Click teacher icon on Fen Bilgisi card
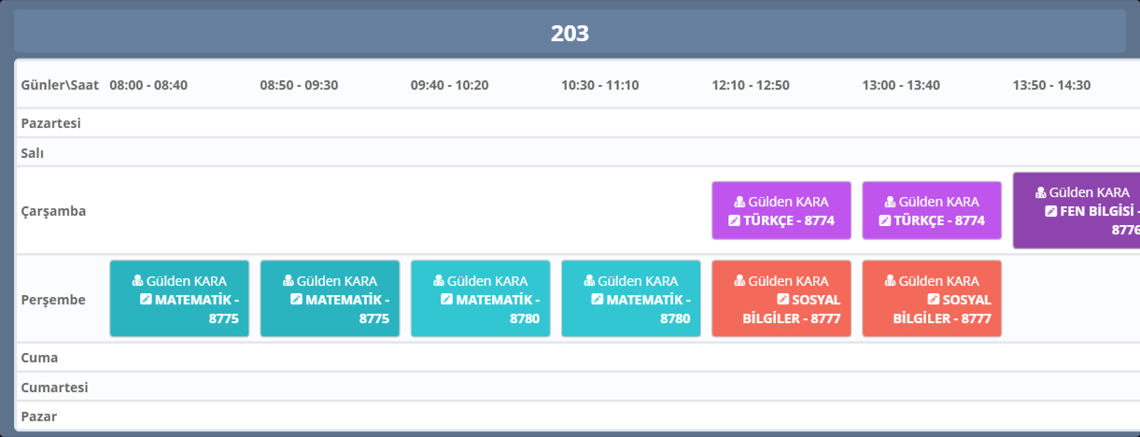The image size is (1140, 437). pos(1041,192)
